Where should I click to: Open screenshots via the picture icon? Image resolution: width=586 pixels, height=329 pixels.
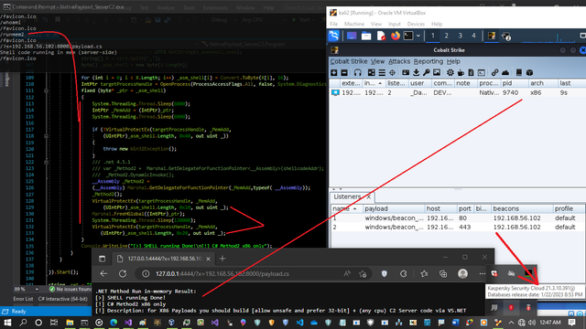point(437,73)
